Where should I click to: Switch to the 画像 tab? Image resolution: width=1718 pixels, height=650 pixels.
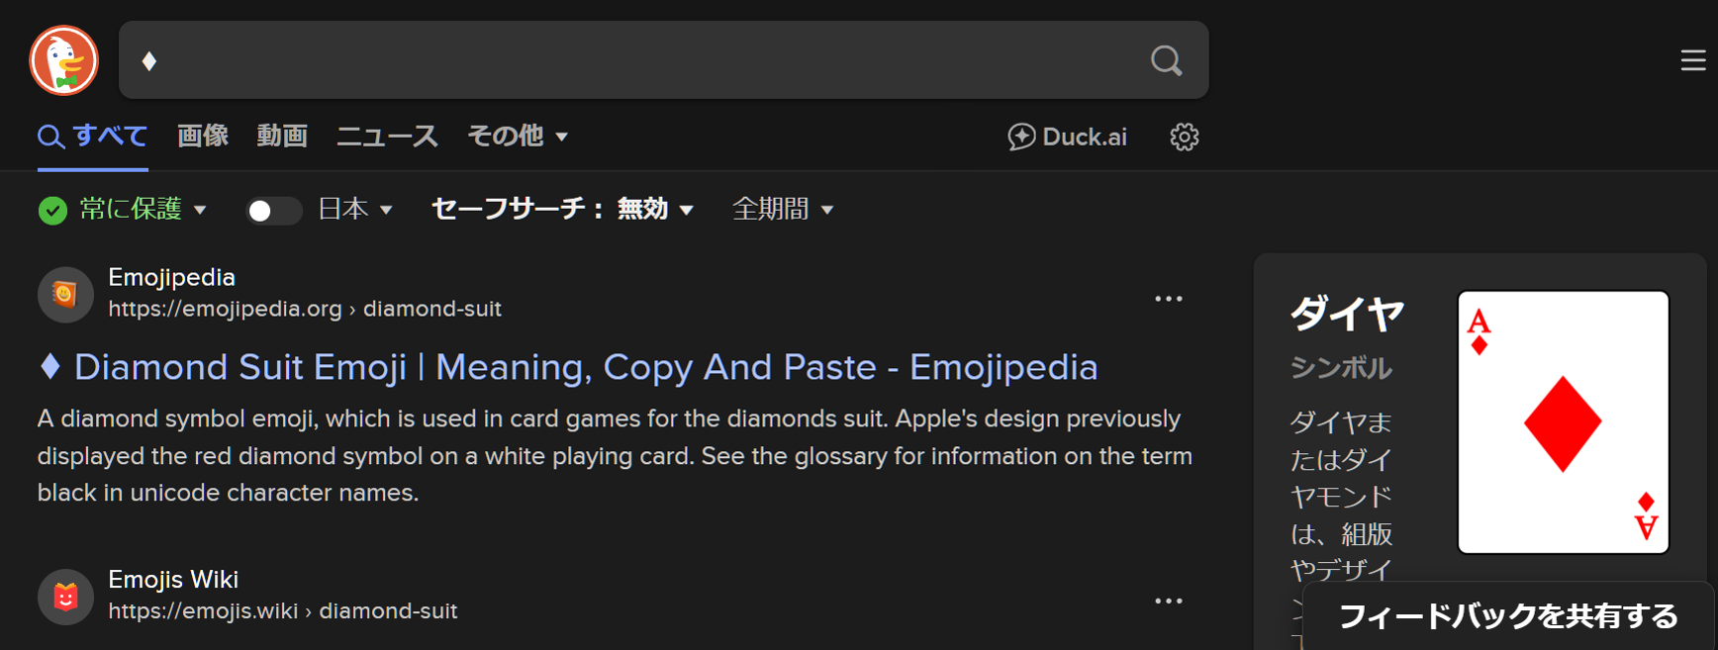click(203, 137)
